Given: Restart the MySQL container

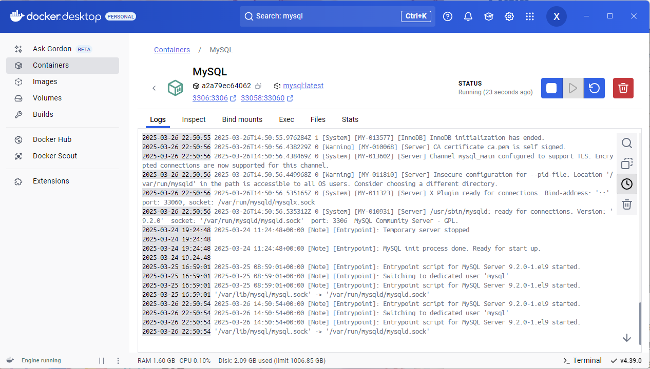Looking at the screenshot, I should [x=594, y=88].
